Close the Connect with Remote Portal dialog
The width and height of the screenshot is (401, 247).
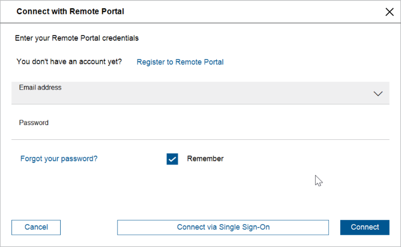[389, 12]
